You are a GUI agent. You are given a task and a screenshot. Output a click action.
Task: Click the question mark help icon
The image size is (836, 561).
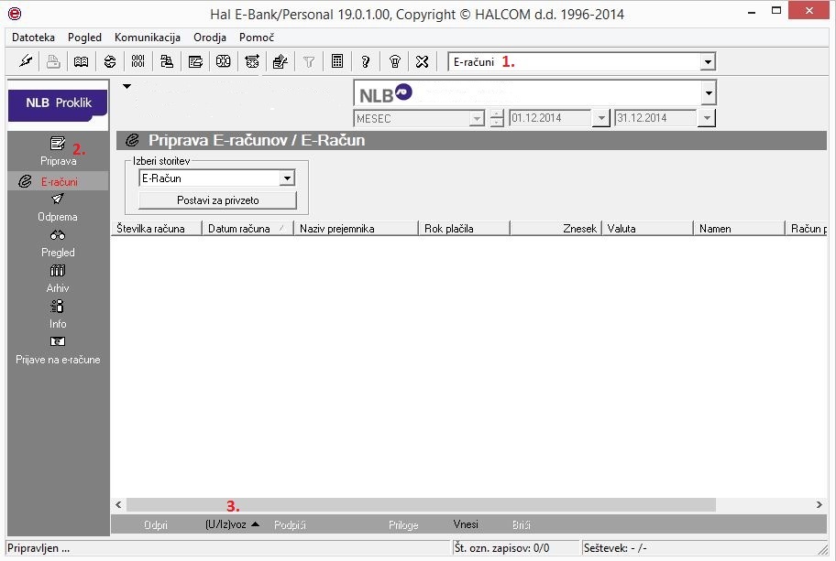click(x=365, y=61)
